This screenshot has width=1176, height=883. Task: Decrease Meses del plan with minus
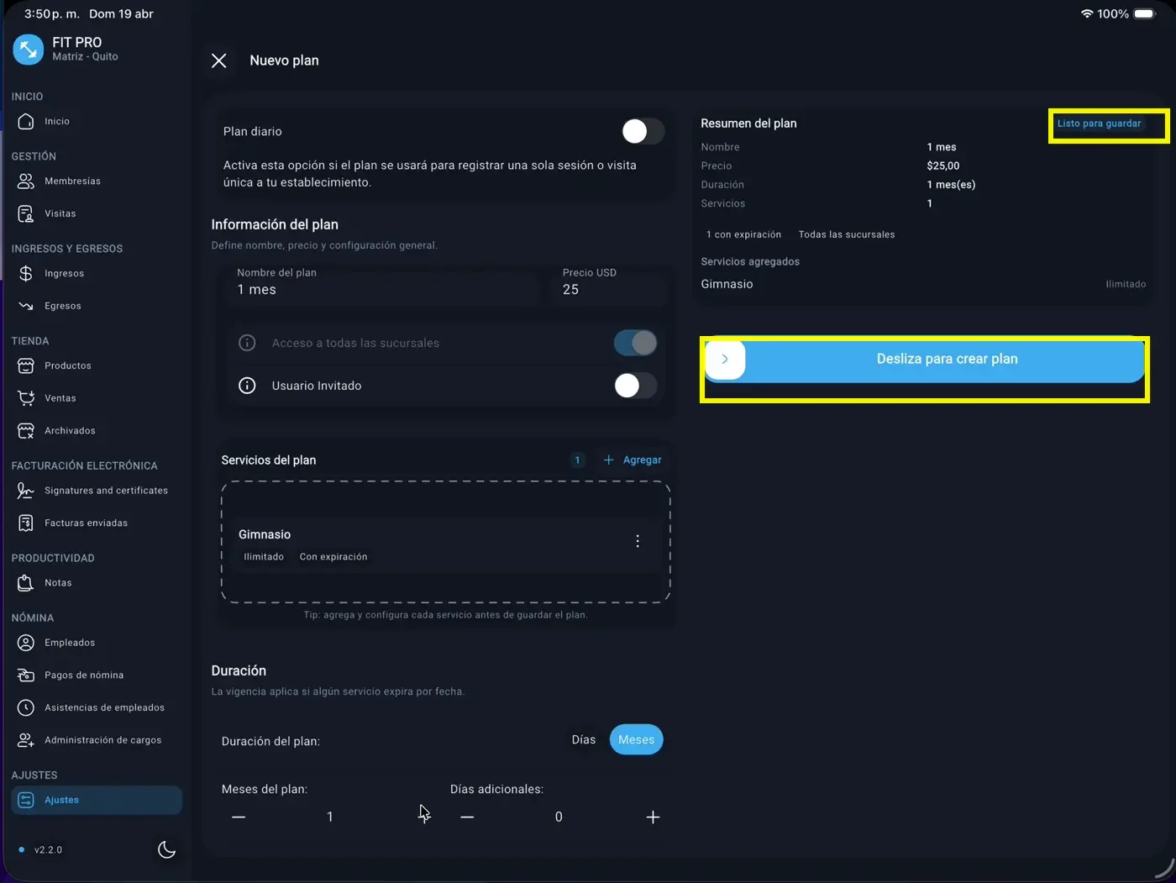click(x=239, y=817)
